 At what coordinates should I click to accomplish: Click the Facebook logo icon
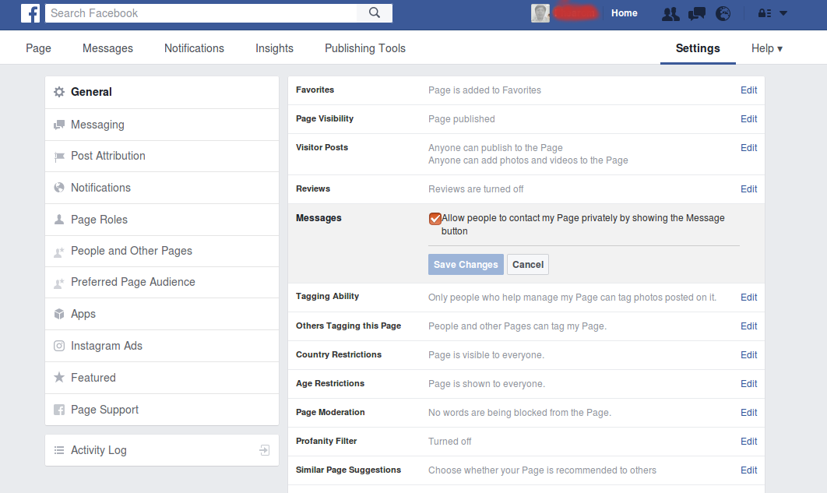tap(30, 13)
